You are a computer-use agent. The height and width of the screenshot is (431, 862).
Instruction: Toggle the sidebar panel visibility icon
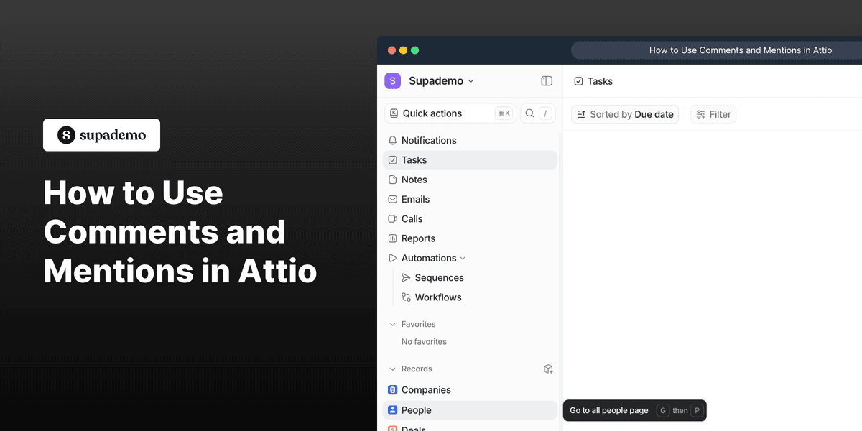(x=547, y=81)
